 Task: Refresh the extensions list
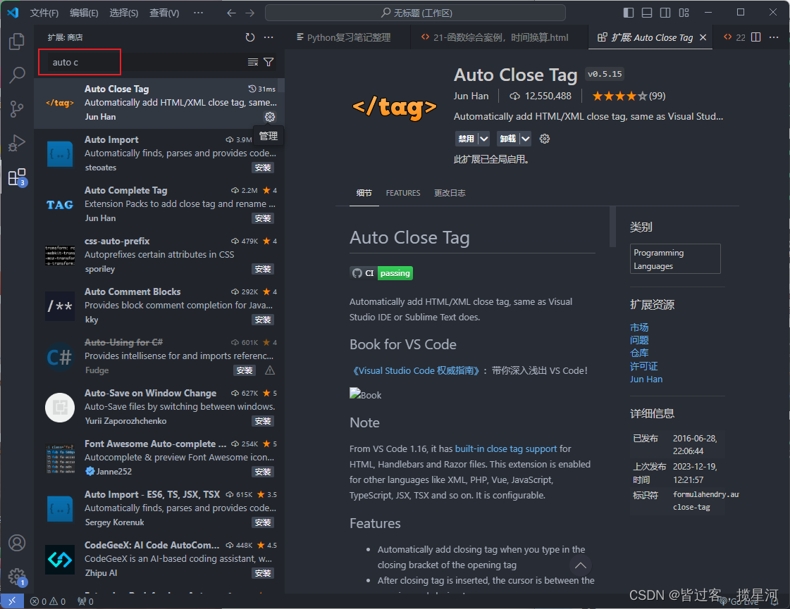[x=250, y=37]
